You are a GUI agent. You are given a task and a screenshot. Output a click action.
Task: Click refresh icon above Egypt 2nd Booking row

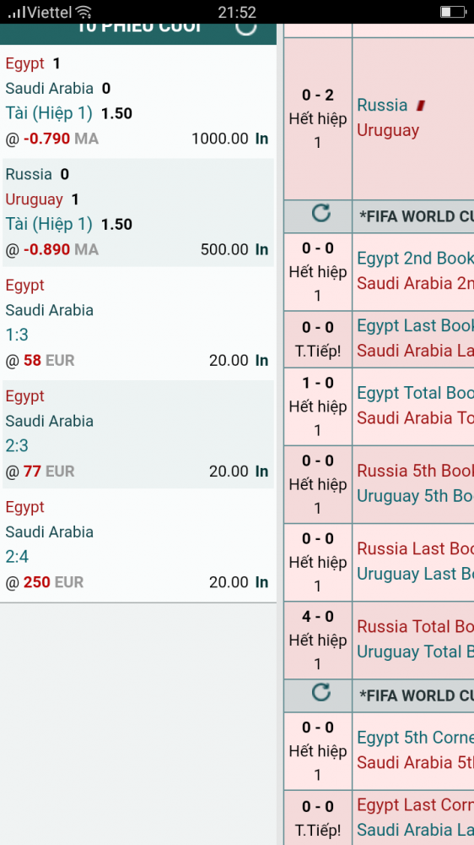click(x=321, y=214)
